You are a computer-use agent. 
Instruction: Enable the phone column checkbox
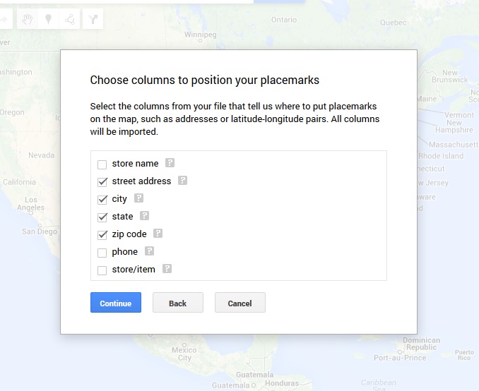click(x=102, y=253)
